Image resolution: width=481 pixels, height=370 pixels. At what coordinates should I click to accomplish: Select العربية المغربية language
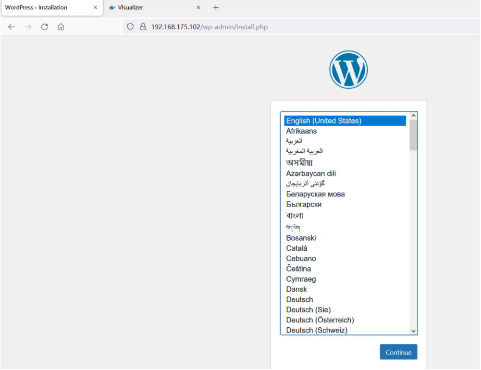coord(345,151)
